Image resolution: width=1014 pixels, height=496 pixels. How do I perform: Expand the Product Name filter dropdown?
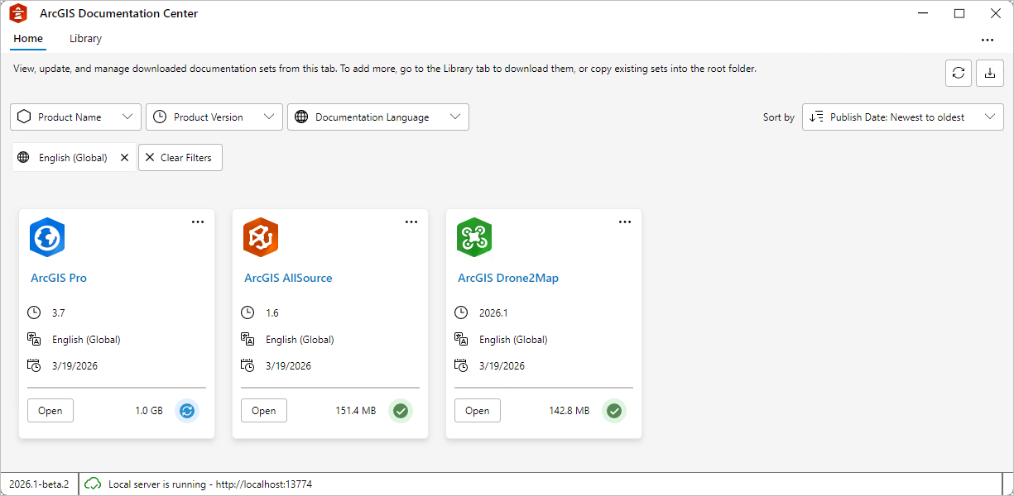tap(75, 117)
